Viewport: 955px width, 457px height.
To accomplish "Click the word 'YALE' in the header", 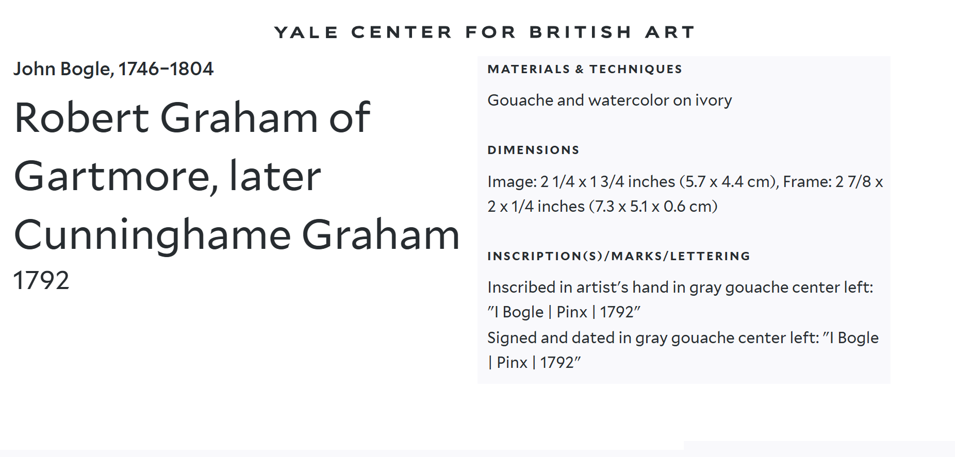I will click(306, 32).
